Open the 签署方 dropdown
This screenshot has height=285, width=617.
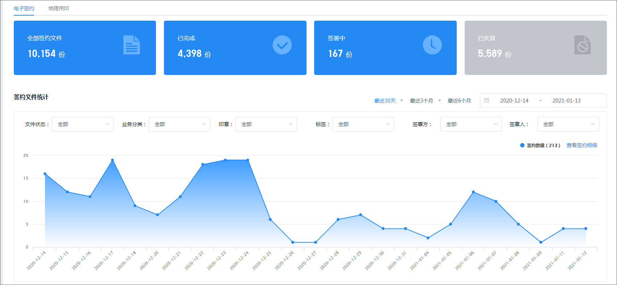tap(471, 124)
